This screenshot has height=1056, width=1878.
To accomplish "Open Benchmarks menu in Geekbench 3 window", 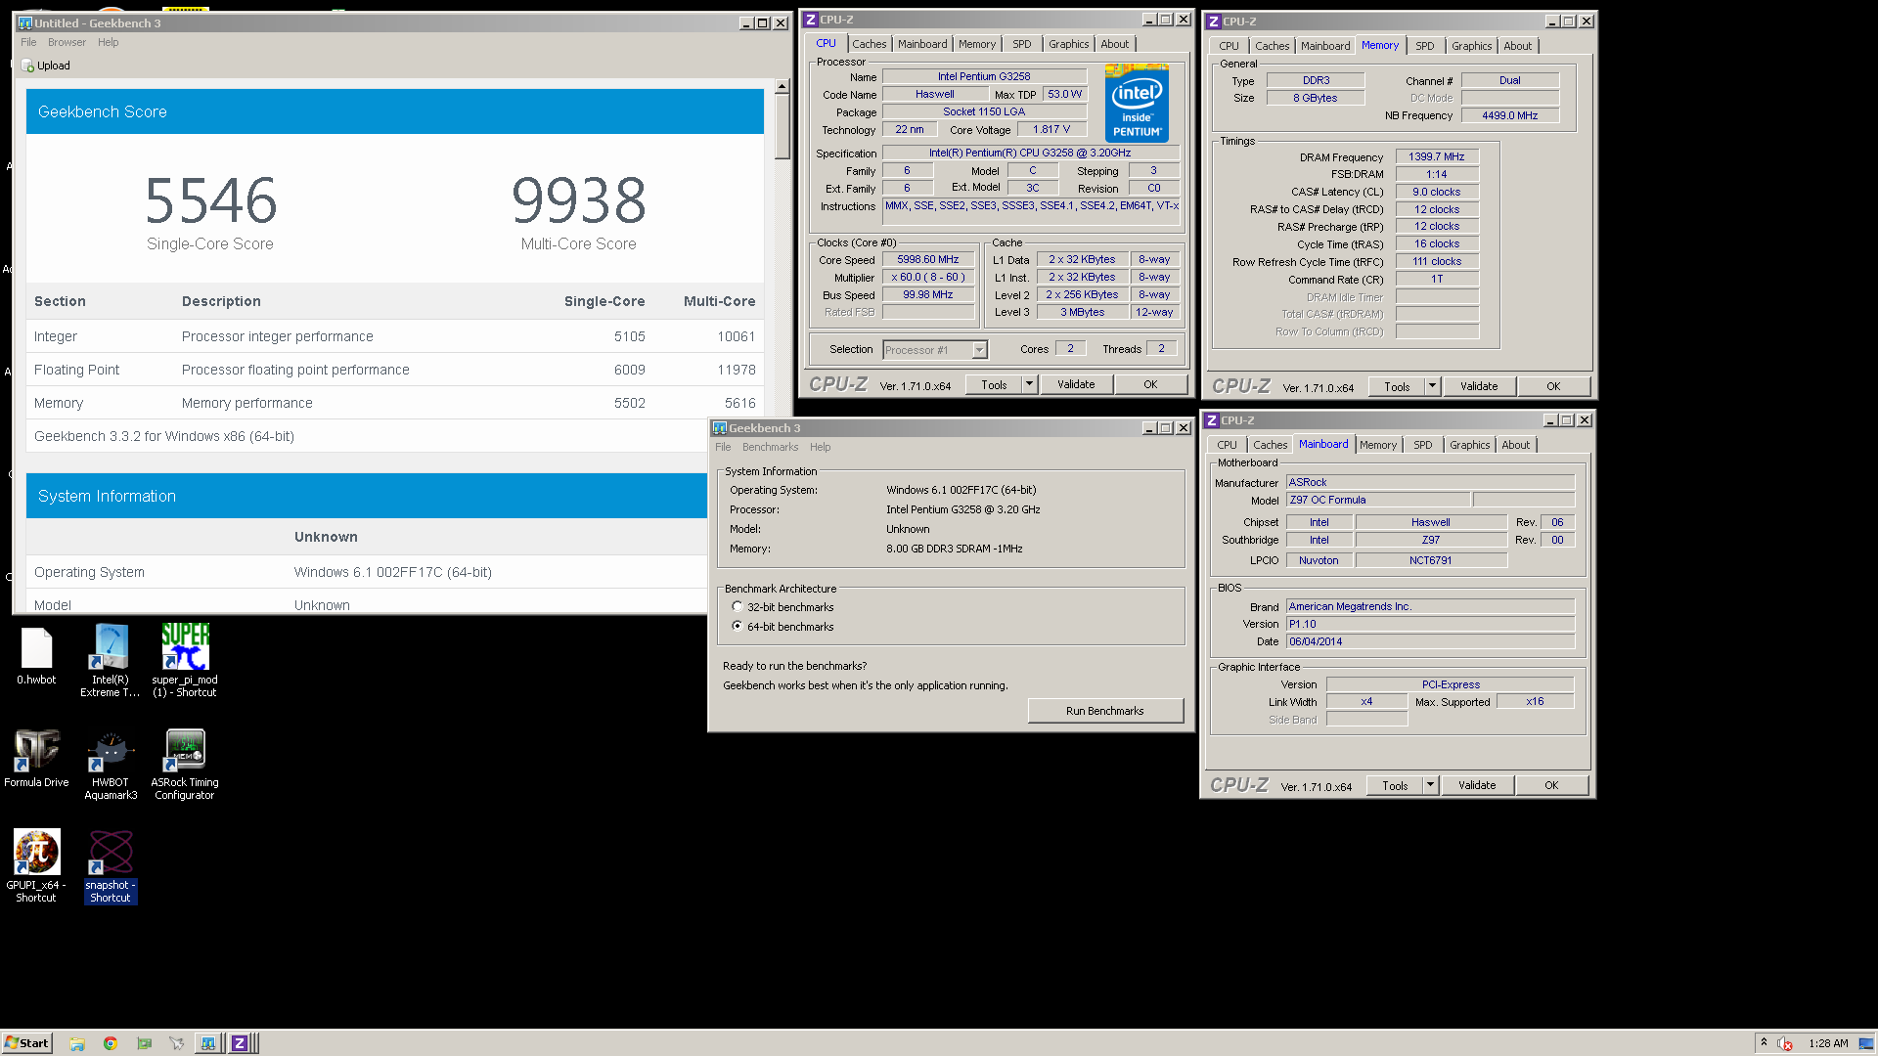I will (770, 447).
